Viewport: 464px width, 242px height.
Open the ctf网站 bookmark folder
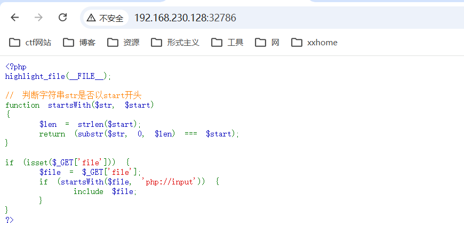(x=30, y=43)
